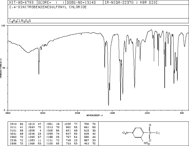189x146 pixels.
Task: Select the 3414 peak row in table
Action: click(x=17, y=124)
